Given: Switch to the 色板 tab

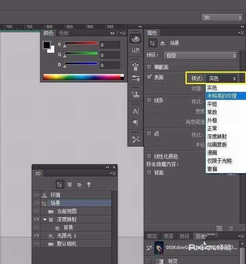Looking at the screenshot, I should tap(64, 33).
